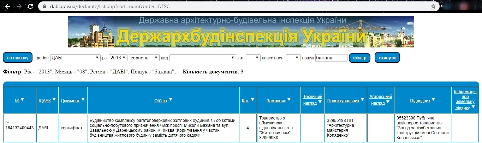The width and height of the screenshot is (482, 143).
Task: Click the sort arrow next to Замовник
Action: point(289,100)
